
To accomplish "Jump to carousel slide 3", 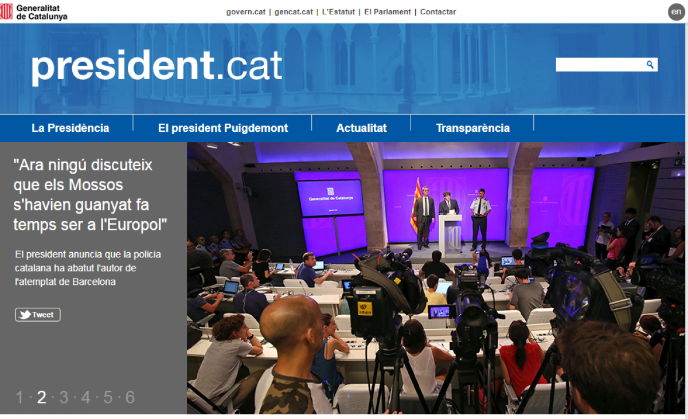I will [x=64, y=397].
